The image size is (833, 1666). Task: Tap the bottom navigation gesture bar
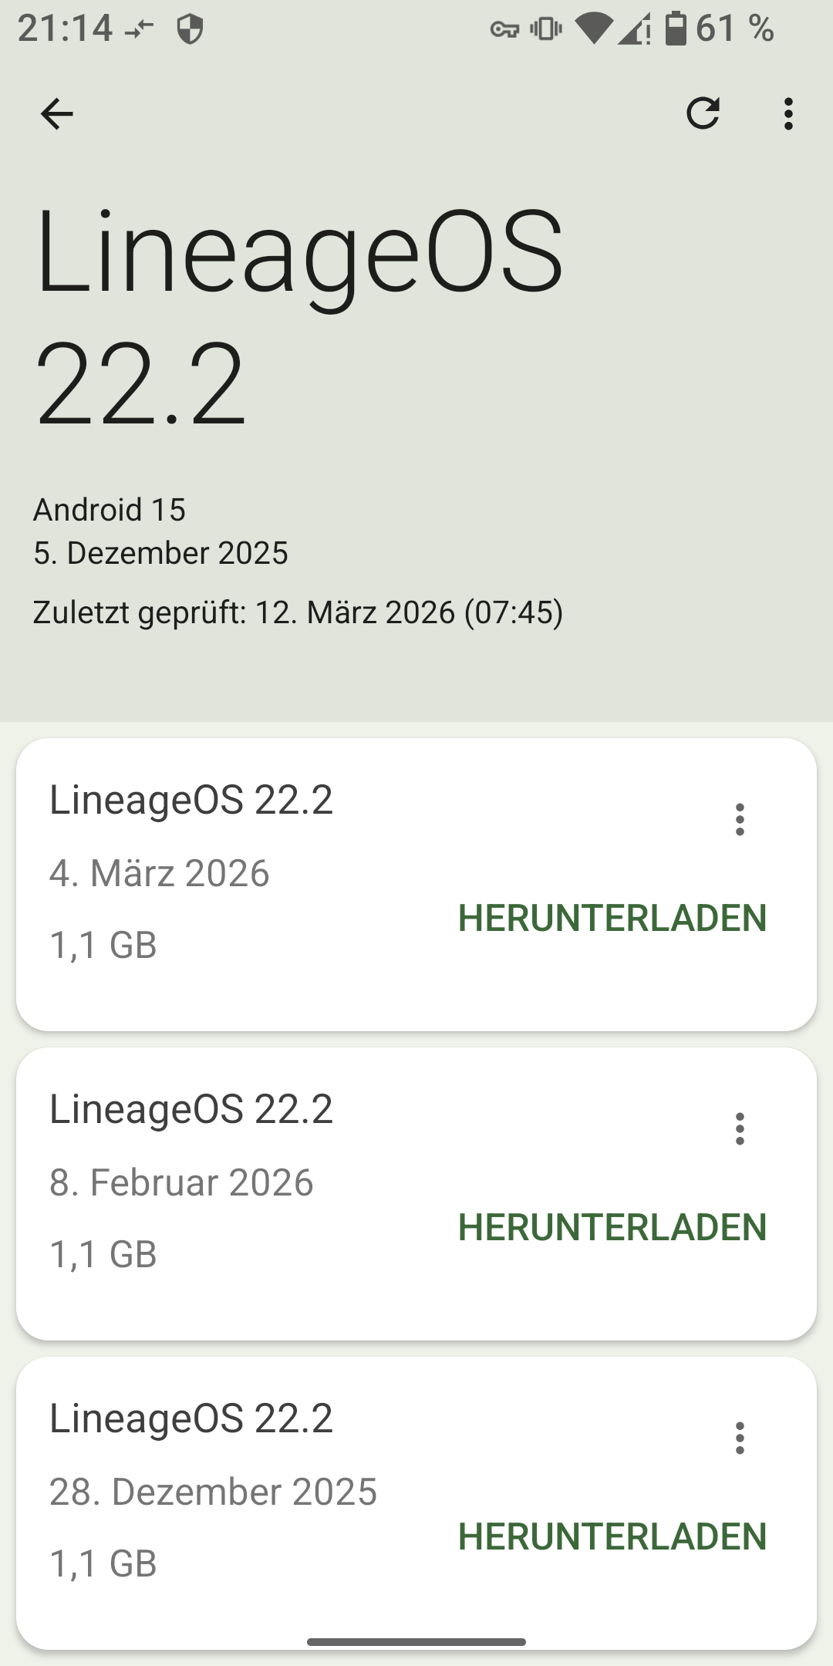(416, 1642)
